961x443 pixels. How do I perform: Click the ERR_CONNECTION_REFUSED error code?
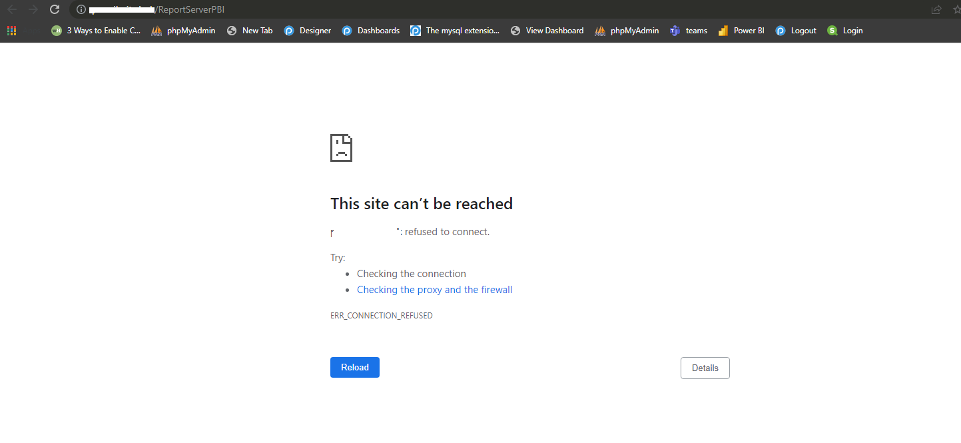382,316
